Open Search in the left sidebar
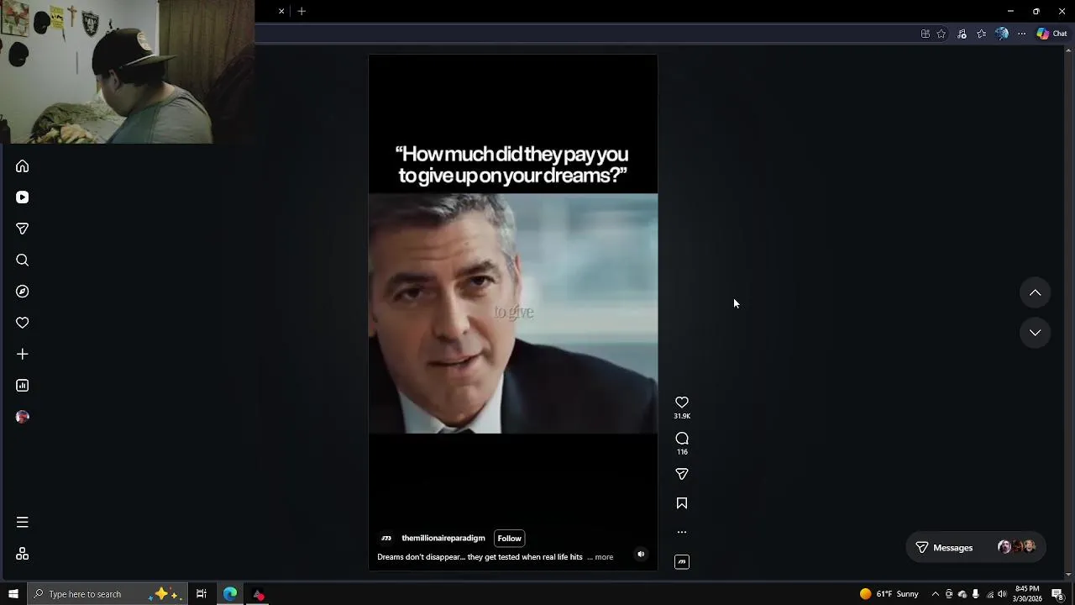Viewport: 1075px width, 605px height. [23, 260]
